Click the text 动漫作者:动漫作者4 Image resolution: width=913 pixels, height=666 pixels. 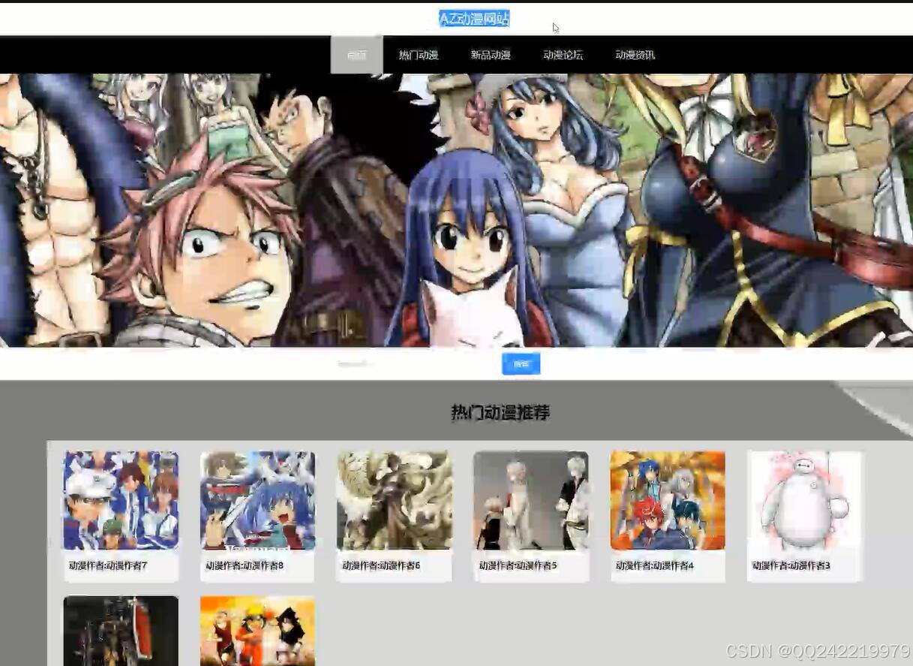pos(655,566)
